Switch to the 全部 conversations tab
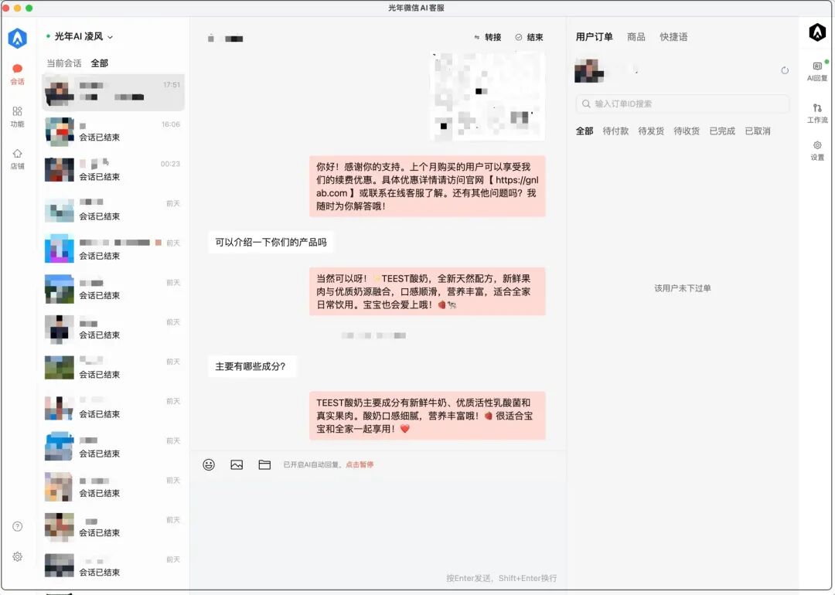This screenshot has width=835, height=595. (x=100, y=63)
